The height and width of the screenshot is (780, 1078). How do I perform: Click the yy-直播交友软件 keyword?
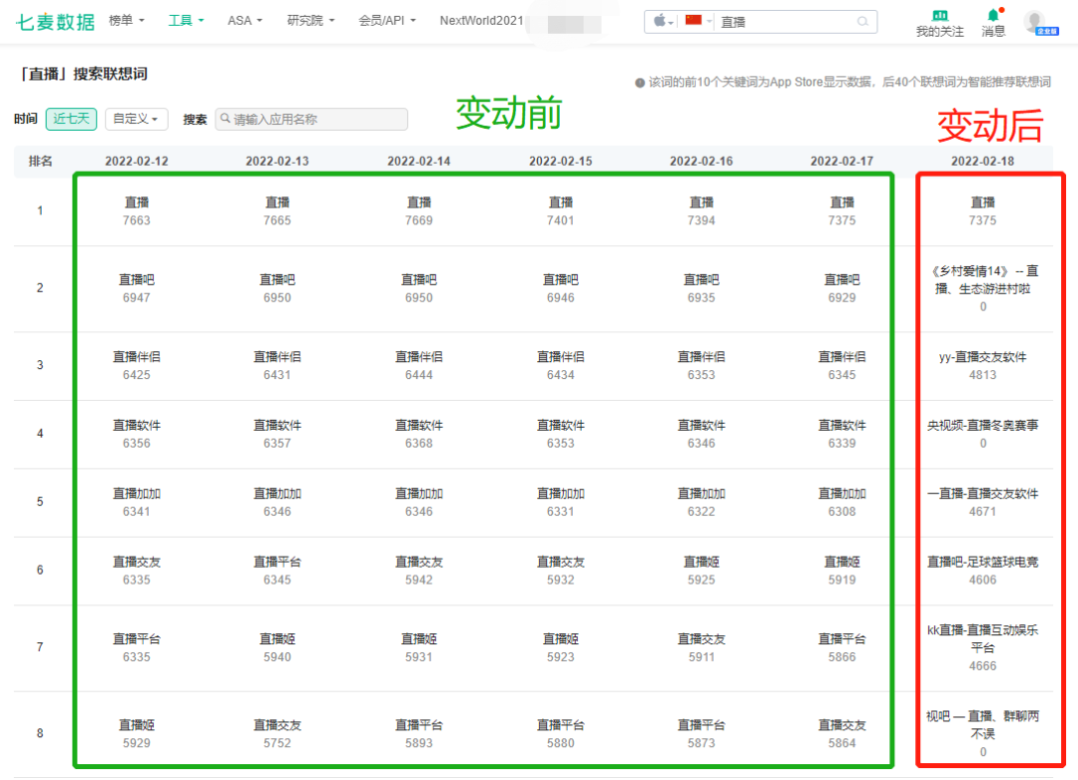(982, 357)
